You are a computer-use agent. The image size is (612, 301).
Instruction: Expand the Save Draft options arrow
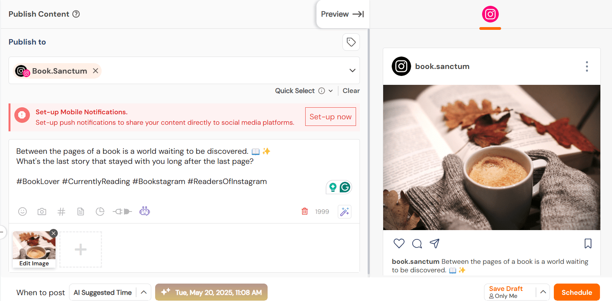coord(543,292)
